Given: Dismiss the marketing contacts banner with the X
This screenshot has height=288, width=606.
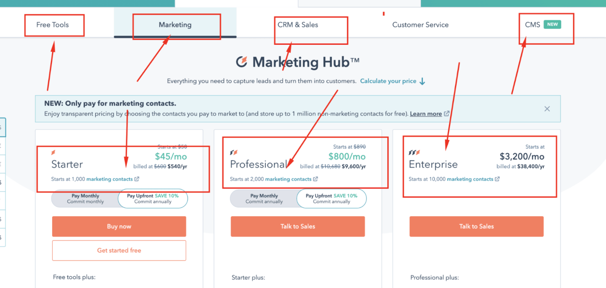Looking at the screenshot, I should click(x=547, y=109).
